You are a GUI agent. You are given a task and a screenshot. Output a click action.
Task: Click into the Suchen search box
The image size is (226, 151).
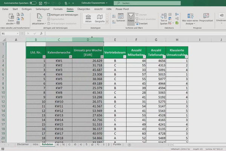pos(147,3)
